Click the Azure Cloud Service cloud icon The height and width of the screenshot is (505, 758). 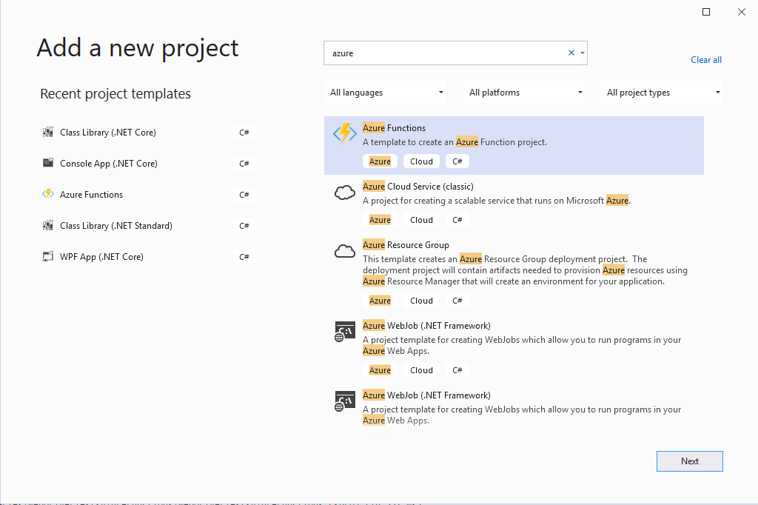tap(345, 193)
